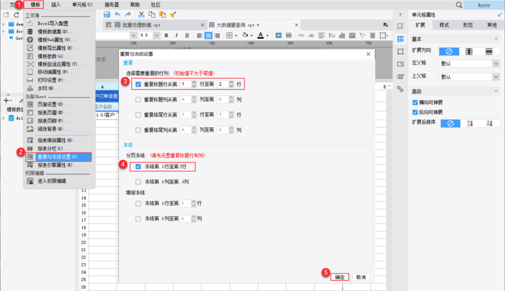Viewport: 505px width, 291px height.
Task: Click refresh icon in file tree panel
Action: pos(16,15)
